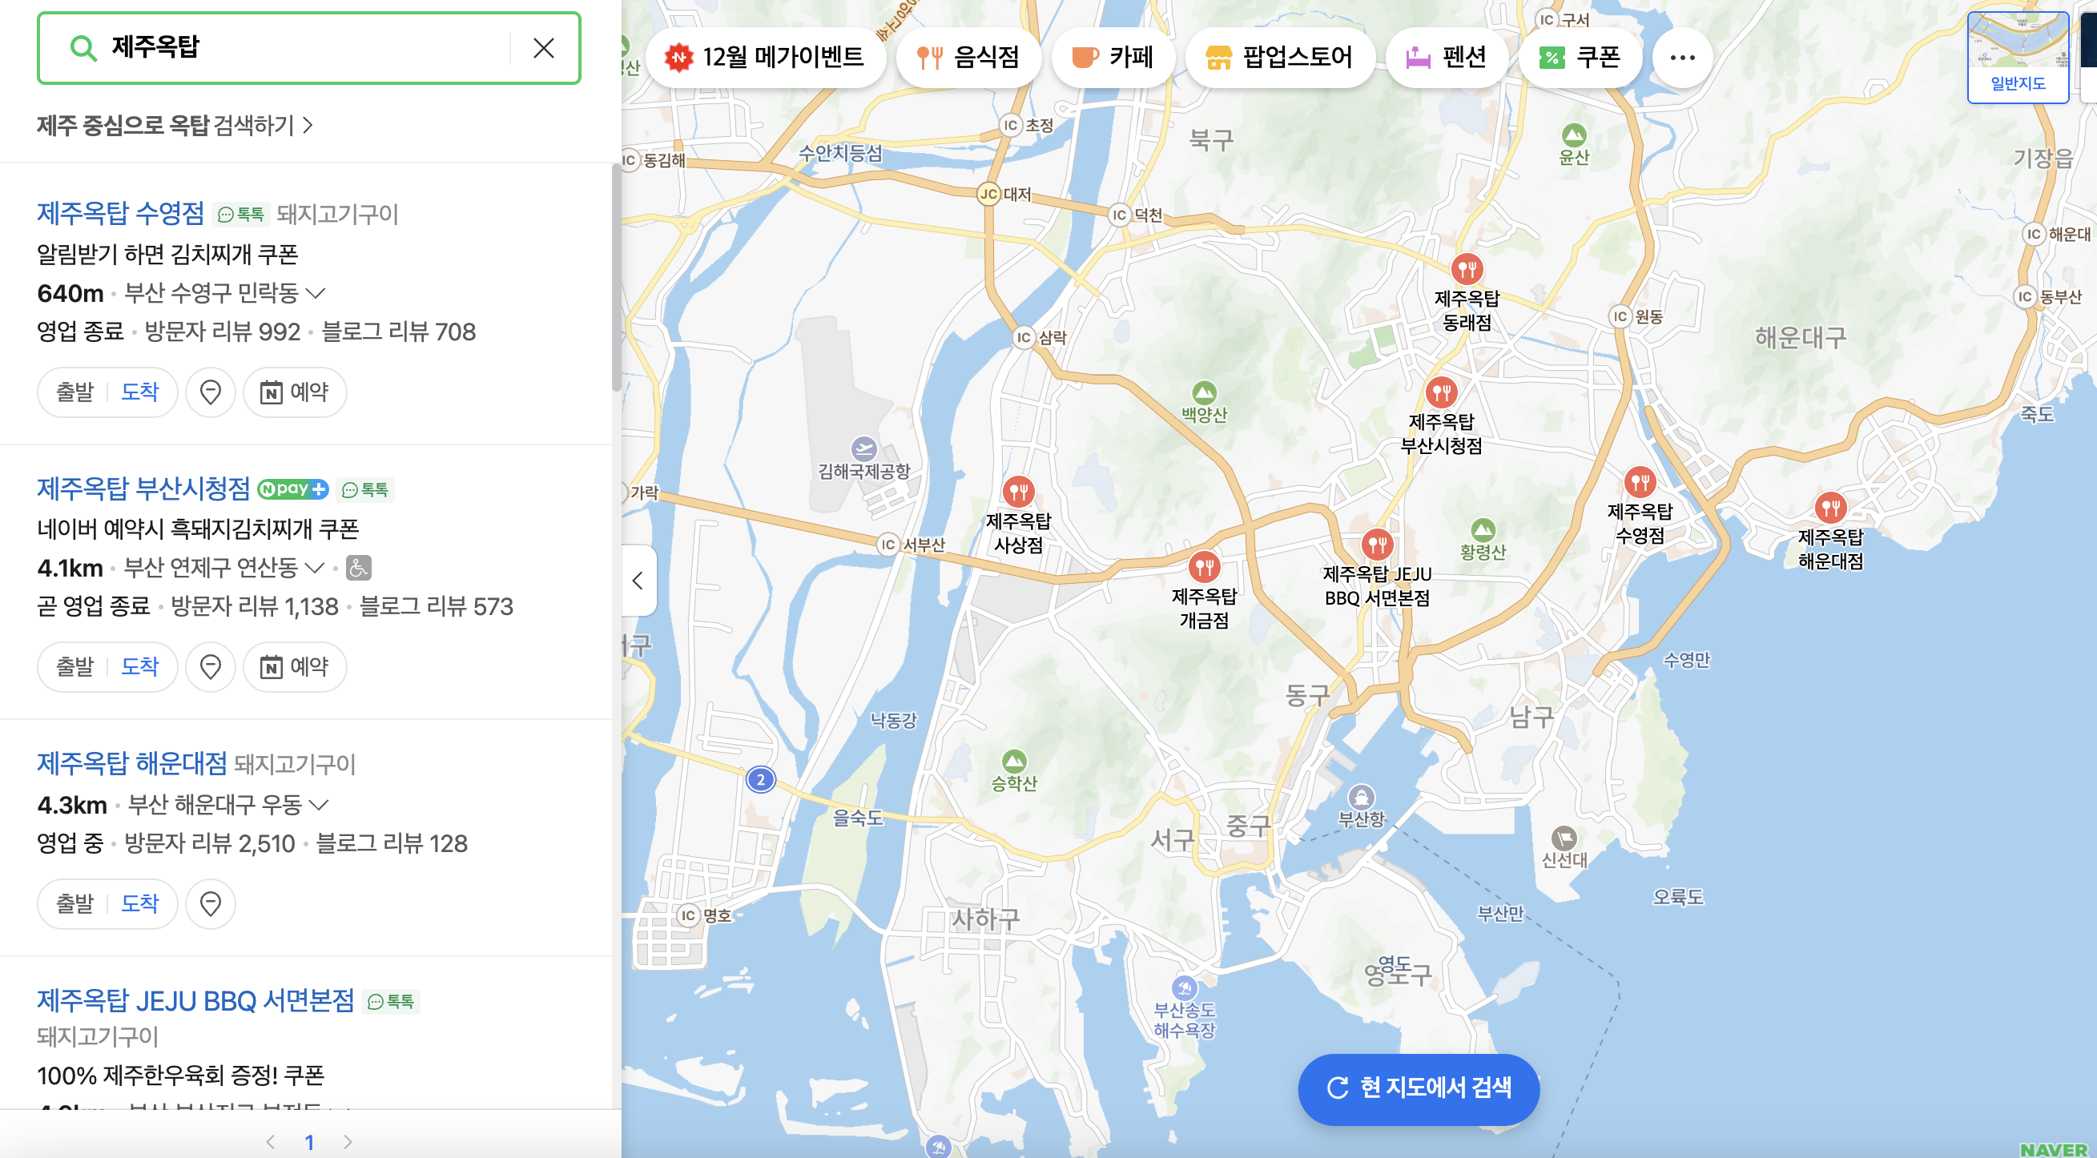Image resolution: width=2097 pixels, height=1158 pixels.
Task: Click 현 지도에서 검색 button
Action: (x=1418, y=1088)
